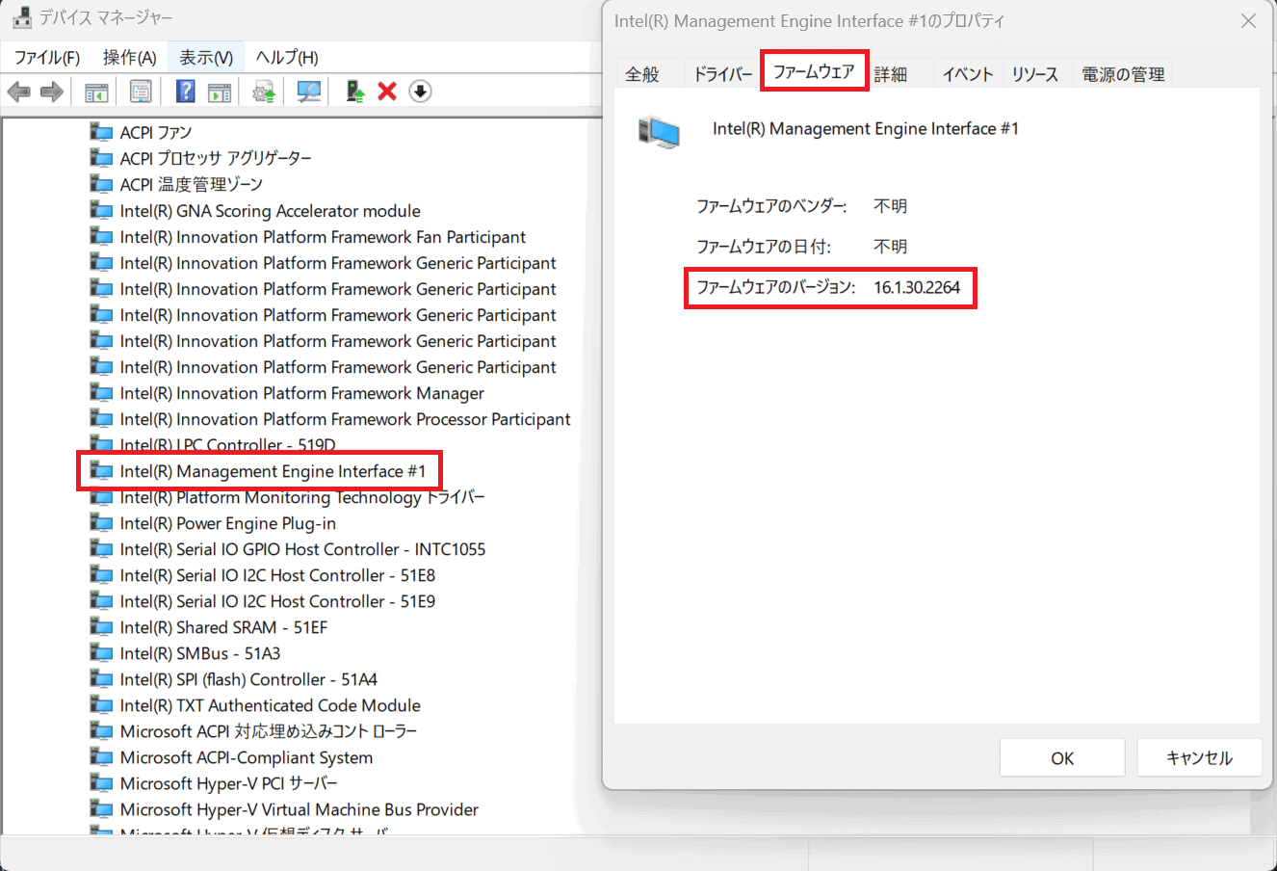Open the イベント tab
Image resolution: width=1277 pixels, height=871 pixels.
968,74
